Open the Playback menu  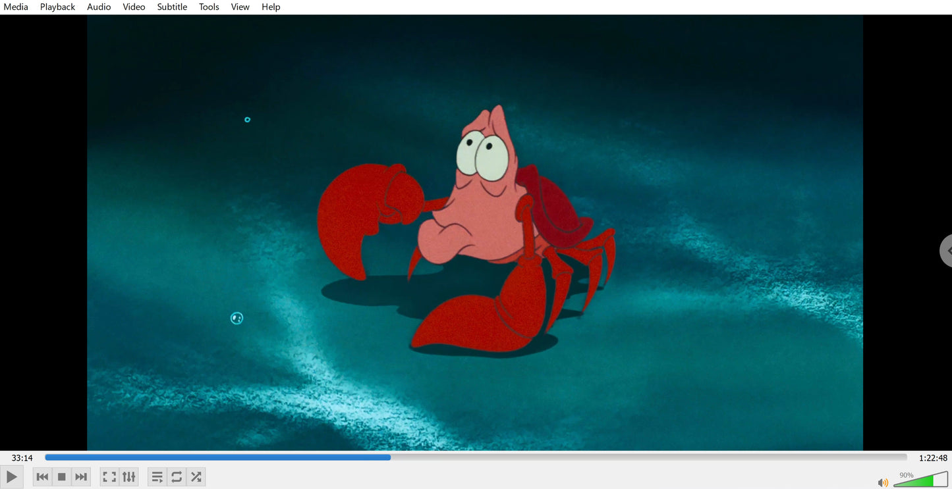coord(57,7)
